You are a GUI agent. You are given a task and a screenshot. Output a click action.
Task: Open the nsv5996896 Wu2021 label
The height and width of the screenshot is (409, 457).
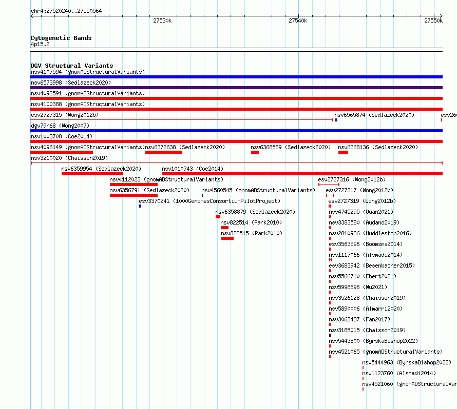tap(358, 287)
